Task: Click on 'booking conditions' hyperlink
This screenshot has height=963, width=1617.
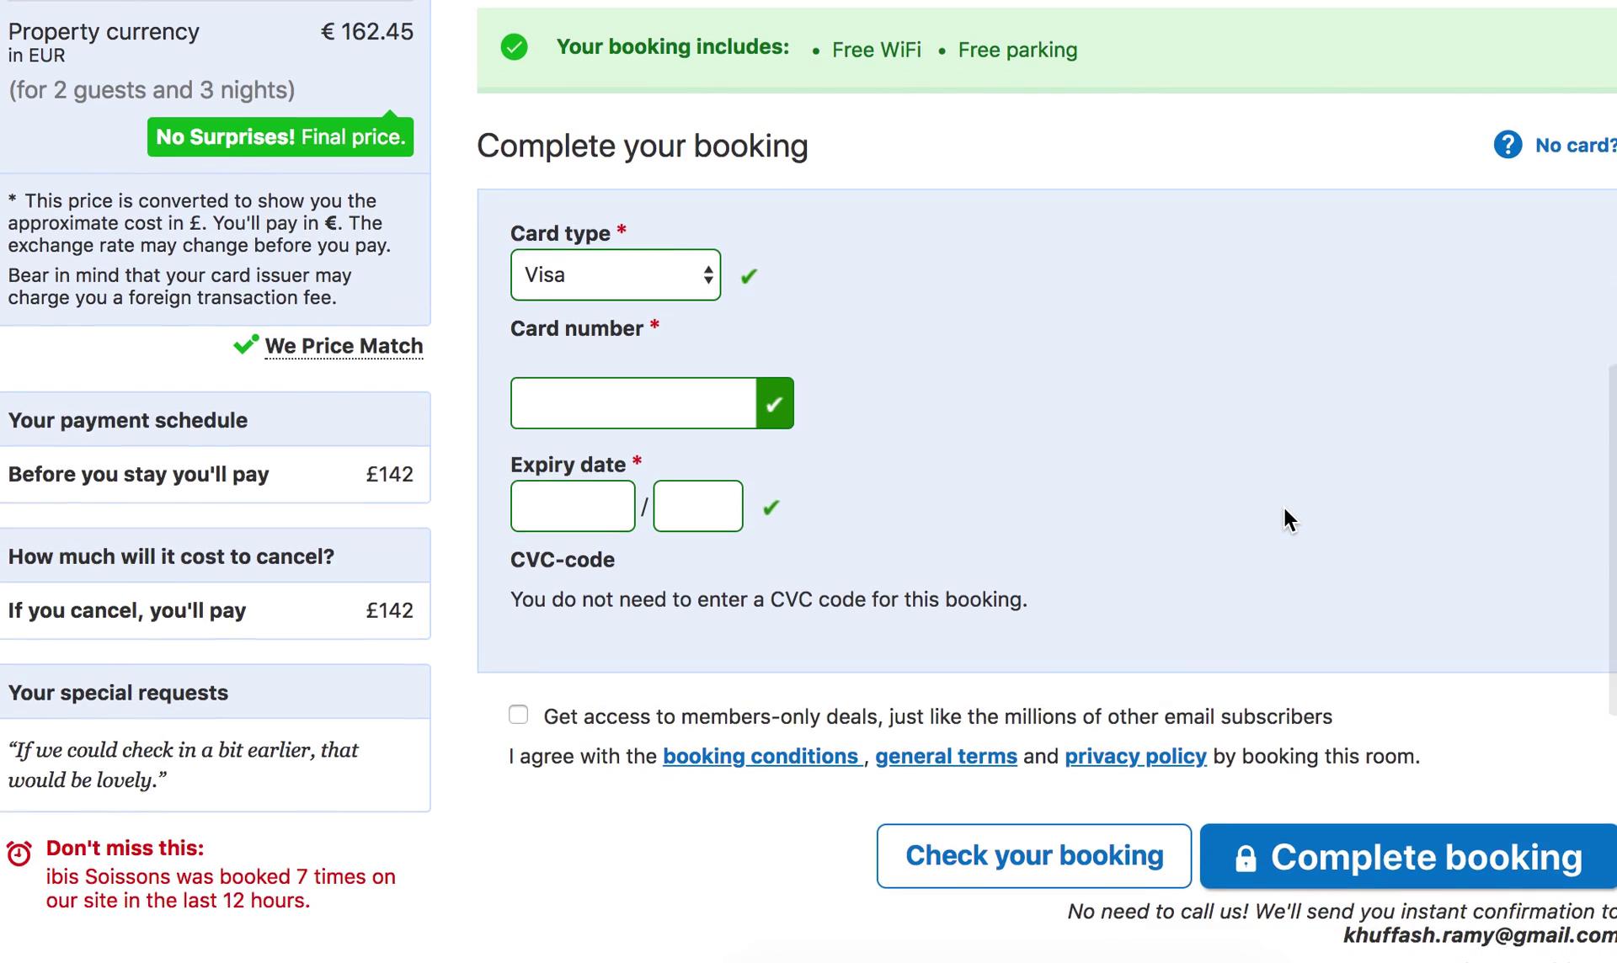Action: pyautogui.click(x=761, y=755)
